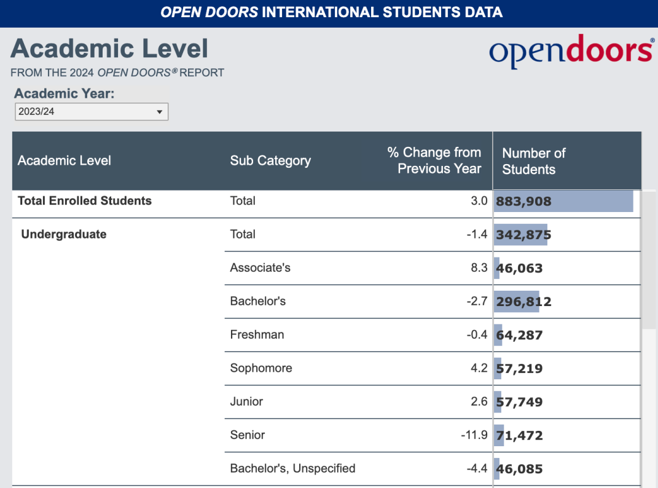Click the 57,219 Sophomore count
This screenshot has height=488, width=658.
tap(519, 368)
